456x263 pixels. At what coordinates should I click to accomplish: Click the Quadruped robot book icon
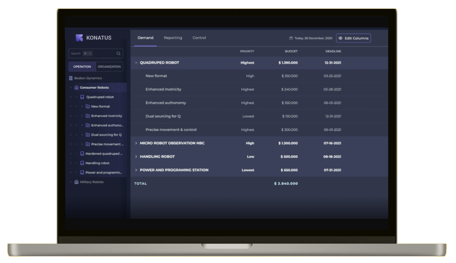[82, 97]
